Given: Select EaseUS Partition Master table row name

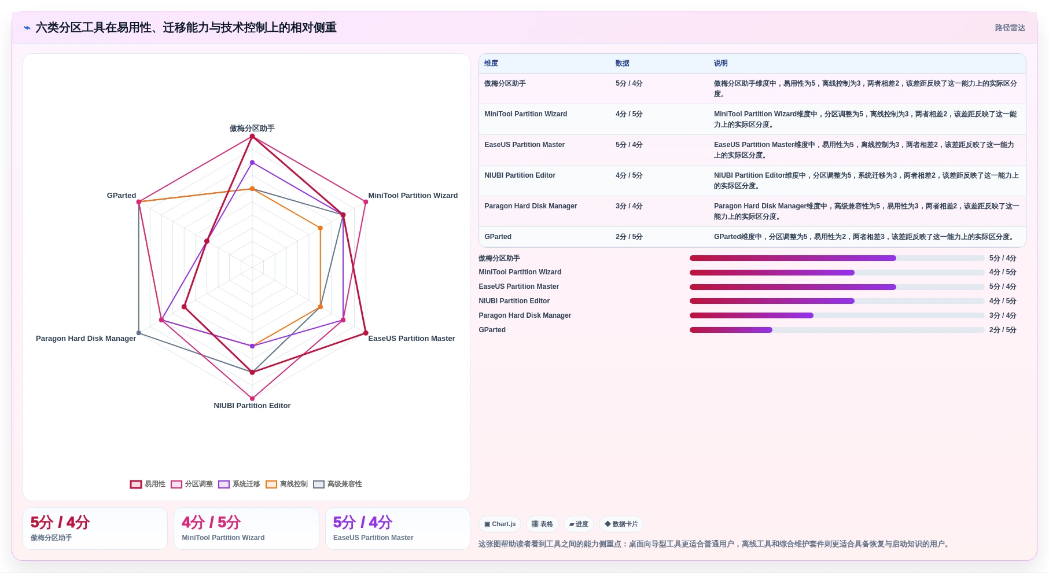Looking at the screenshot, I should point(524,145).
